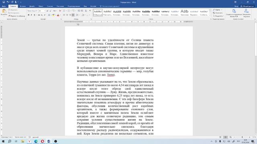Redo the last action

coord(12,2)
